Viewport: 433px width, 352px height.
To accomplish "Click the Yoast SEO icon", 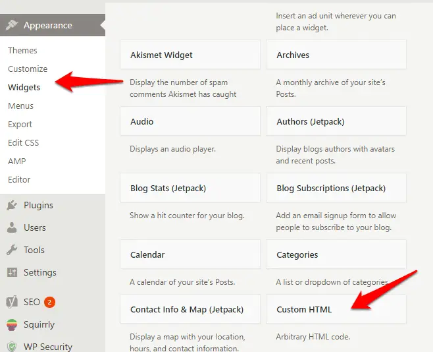I will click(x=12, y=302).
